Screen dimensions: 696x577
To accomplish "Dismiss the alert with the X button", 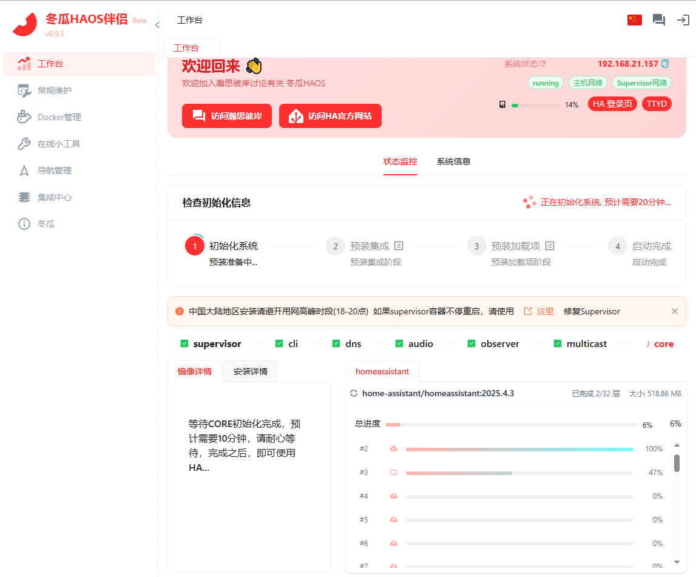I will point(674,311).
